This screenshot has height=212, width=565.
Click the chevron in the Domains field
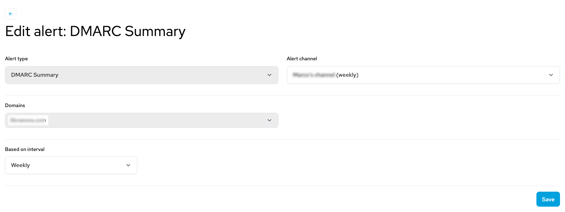[269, 120]
